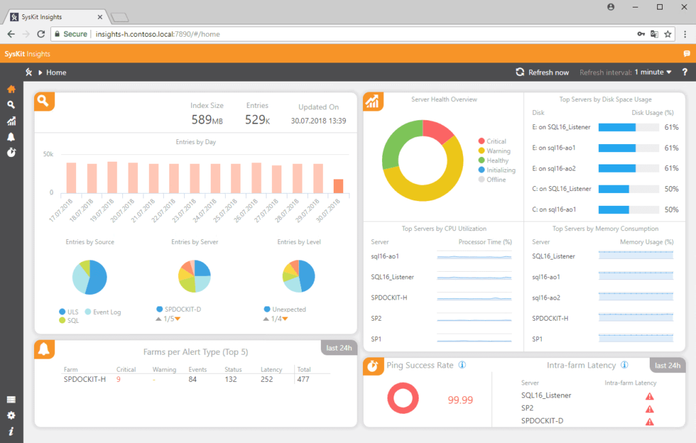Click the Server Health donut chart
Screen dimensions: 696x443
pos(423,160)
